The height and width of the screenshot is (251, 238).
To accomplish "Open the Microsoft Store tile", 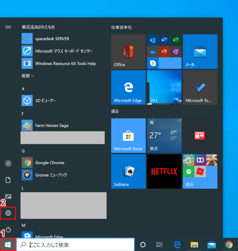I will coord(128,136).
